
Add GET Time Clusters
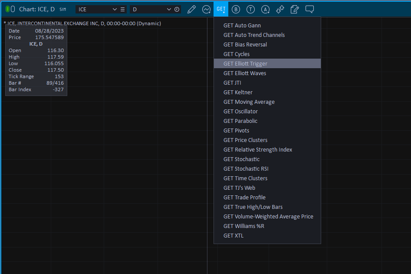pos(267,178)
